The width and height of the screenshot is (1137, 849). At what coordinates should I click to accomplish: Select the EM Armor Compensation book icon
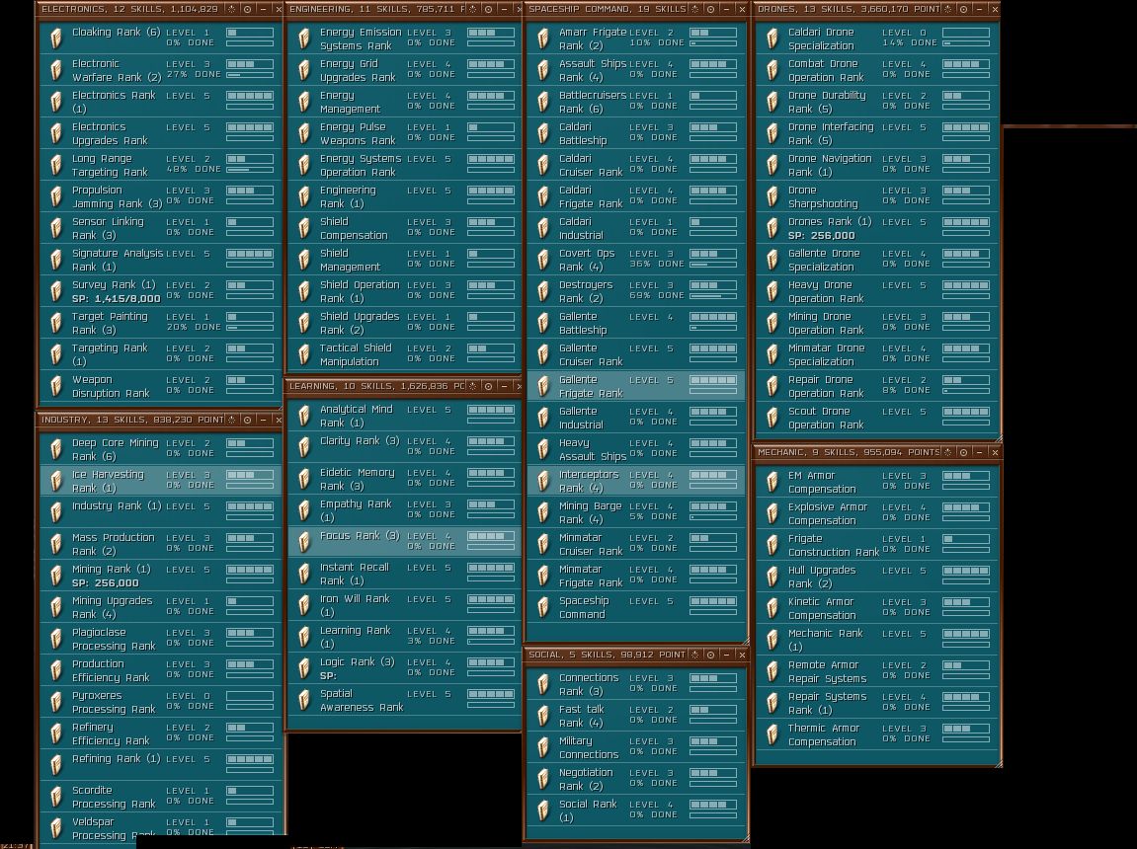tap(773, 482)
